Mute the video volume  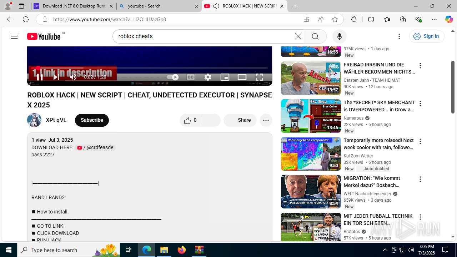click(x=73, y=77)
